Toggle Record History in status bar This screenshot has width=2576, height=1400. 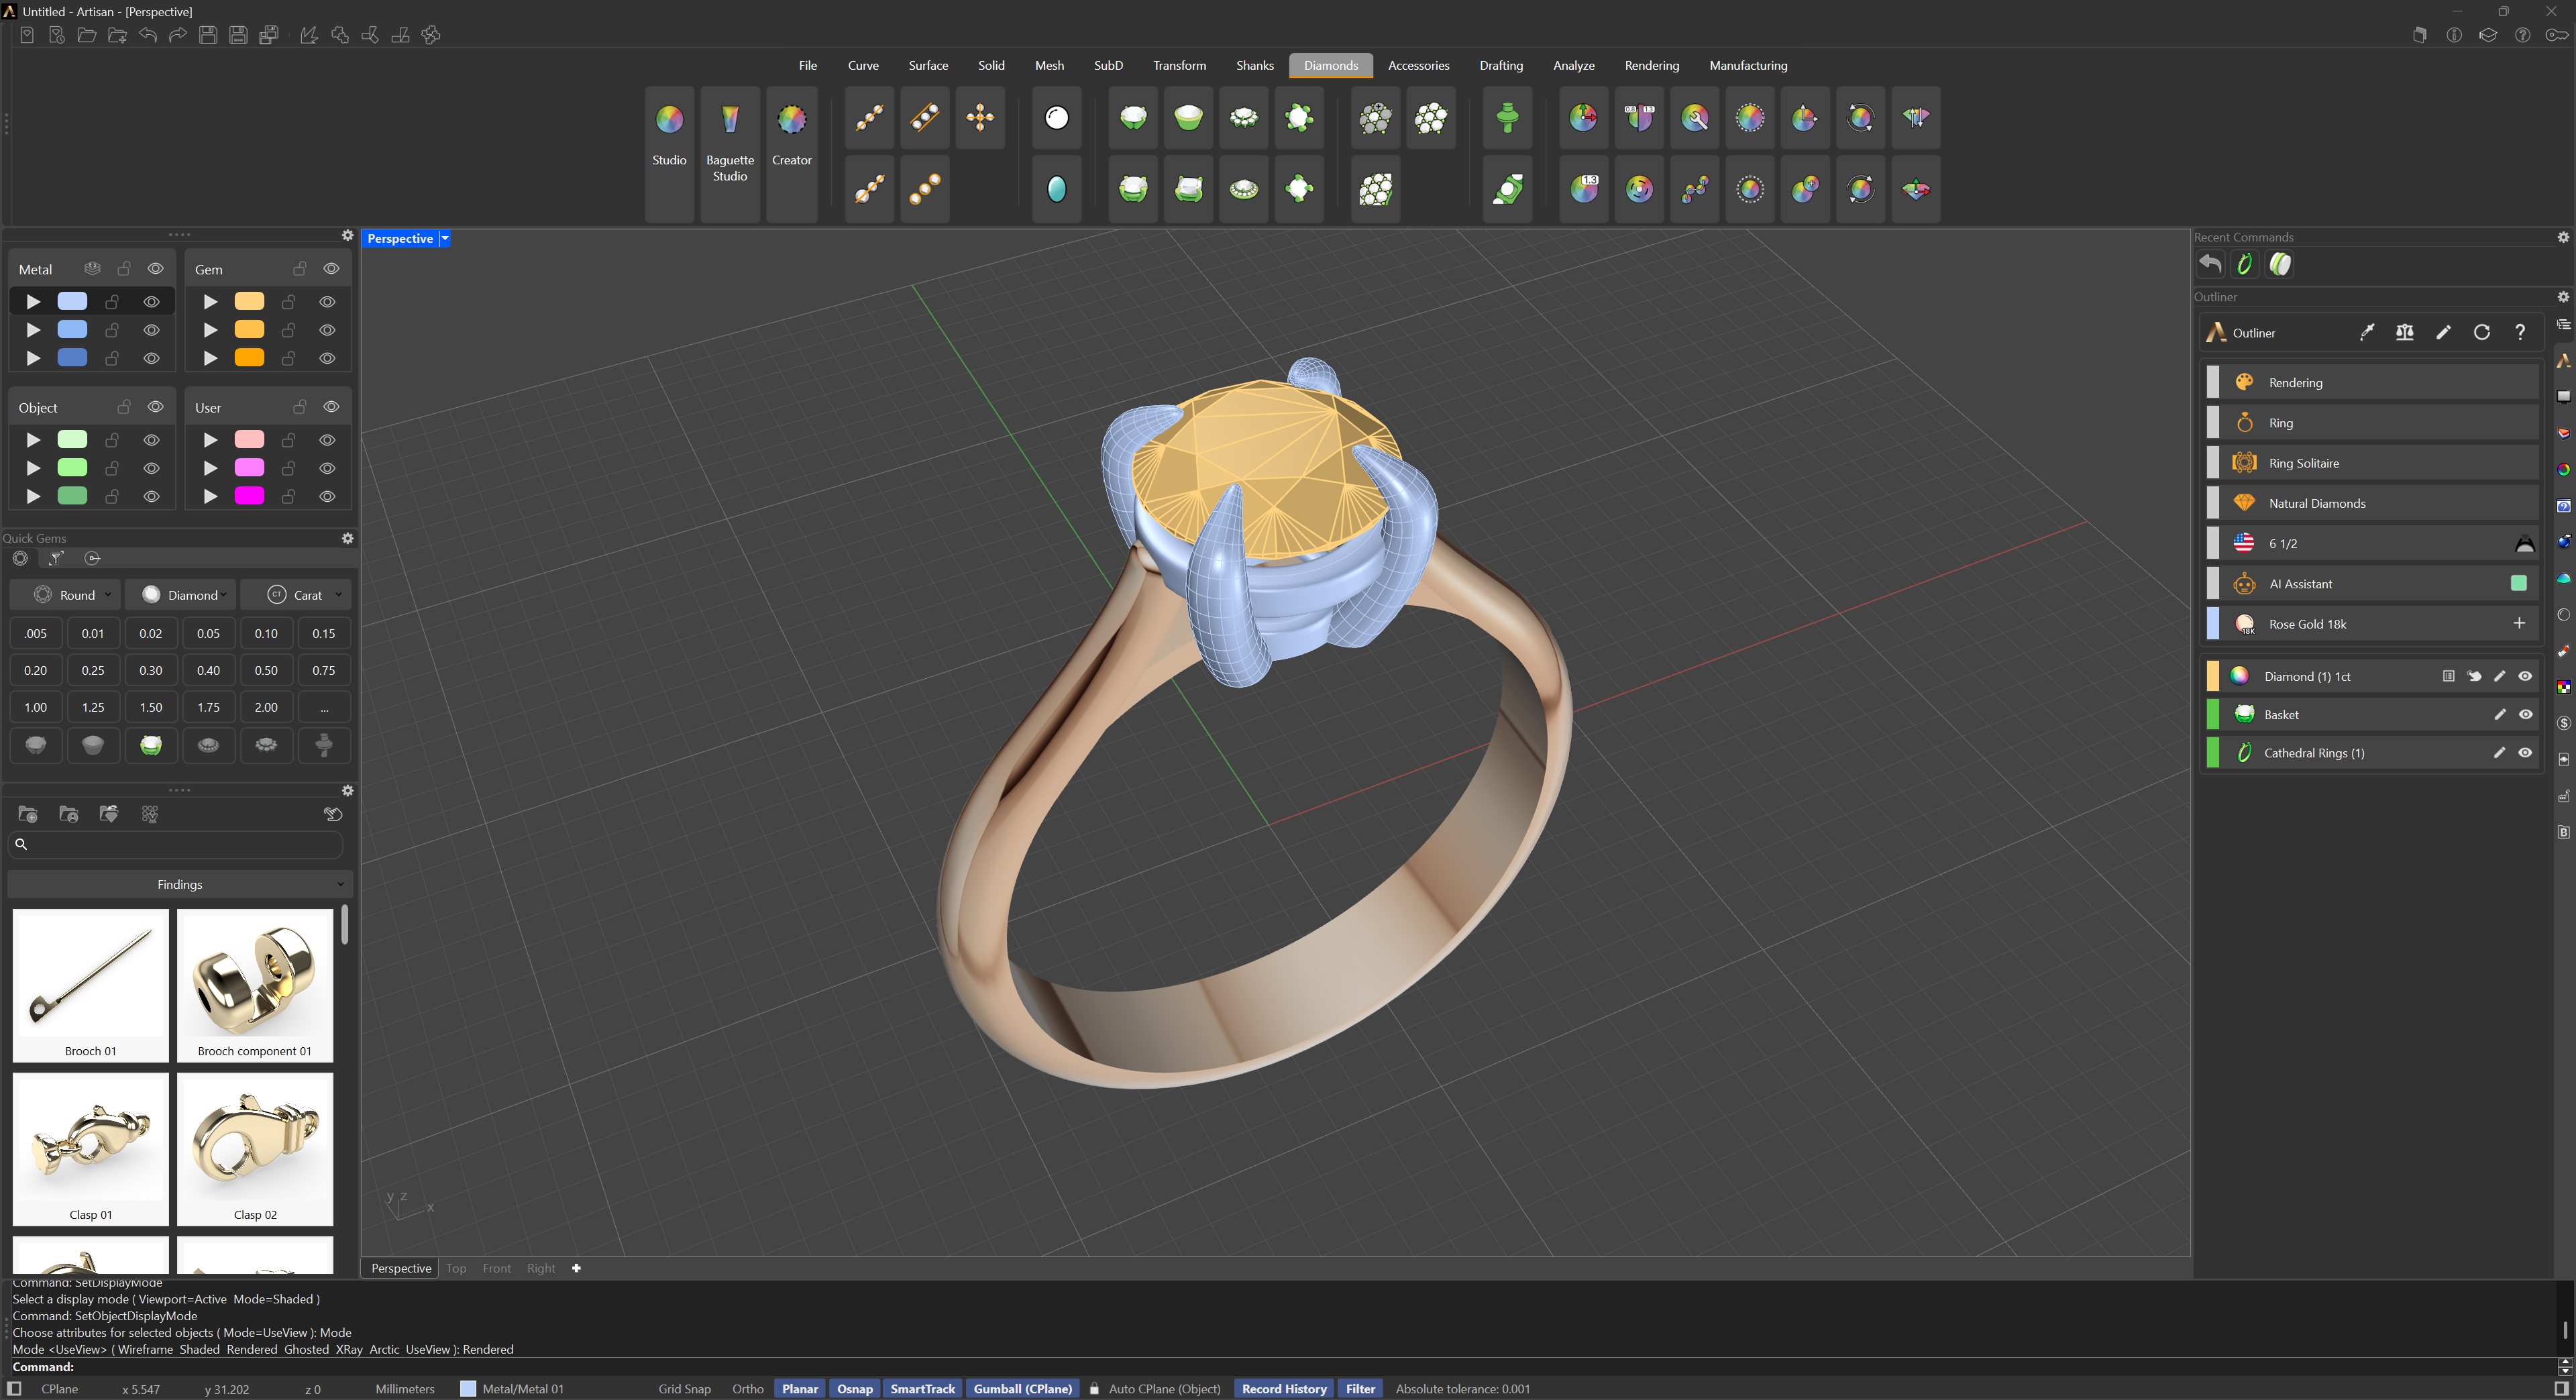[x=1284, y=1389]
